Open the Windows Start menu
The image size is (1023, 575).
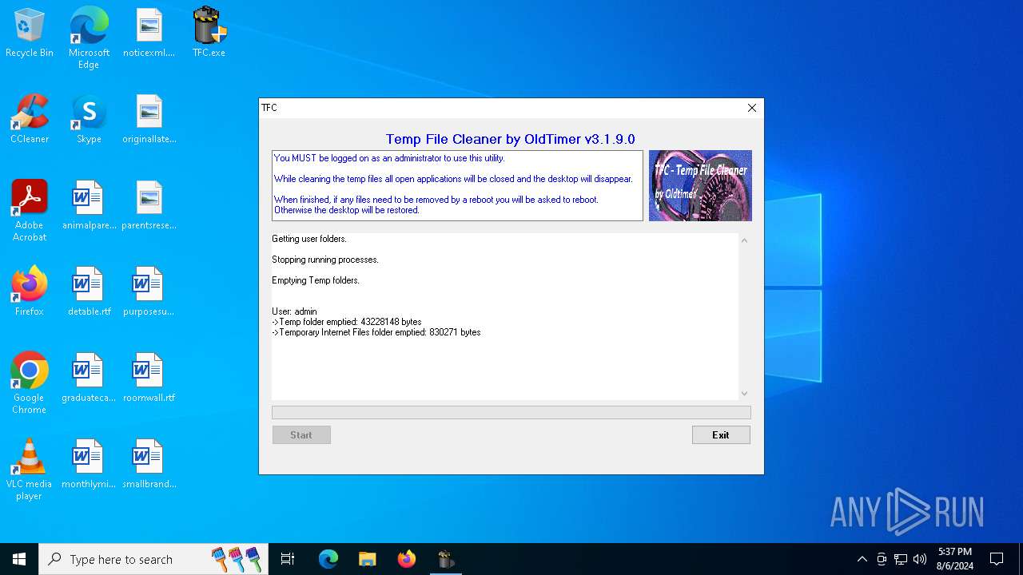pos(19,559)
